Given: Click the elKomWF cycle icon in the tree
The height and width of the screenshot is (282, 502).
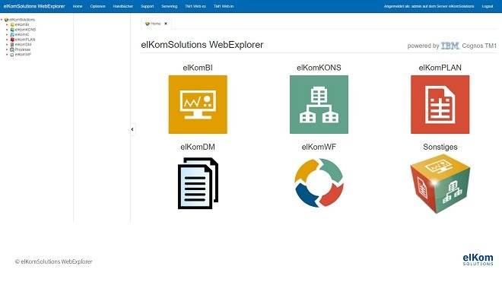Looking at the screenshot, I should click(12, 55).
